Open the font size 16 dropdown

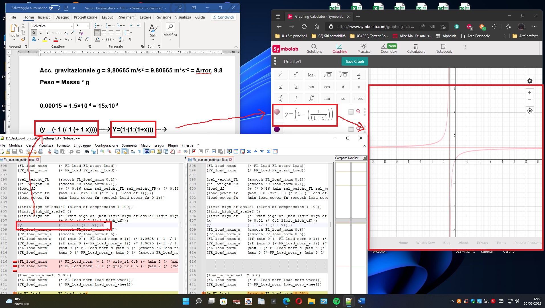coord(88,26)
